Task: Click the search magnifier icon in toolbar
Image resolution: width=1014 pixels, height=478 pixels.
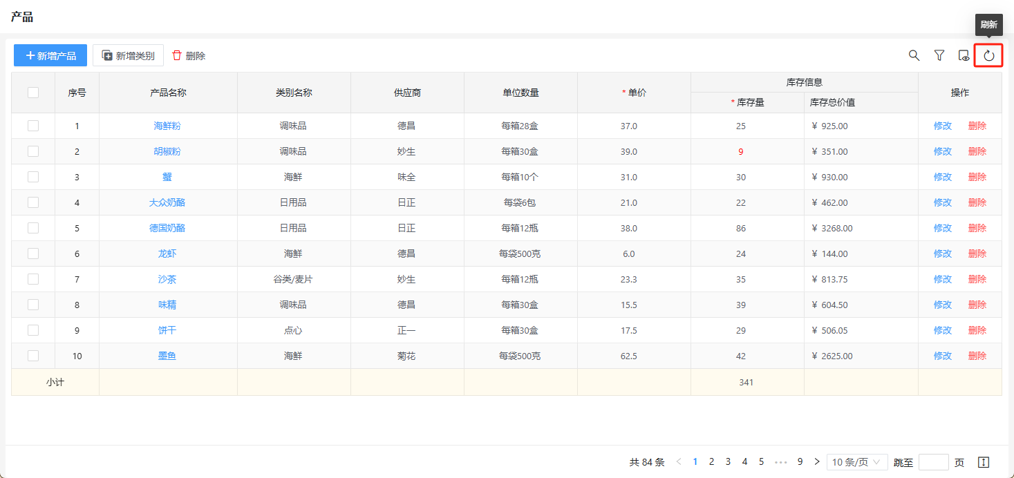Action: (914, 55)
